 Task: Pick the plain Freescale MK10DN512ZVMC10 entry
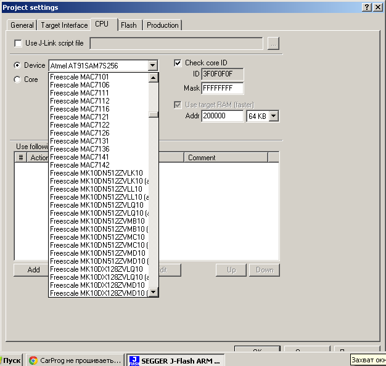point(99,237)
